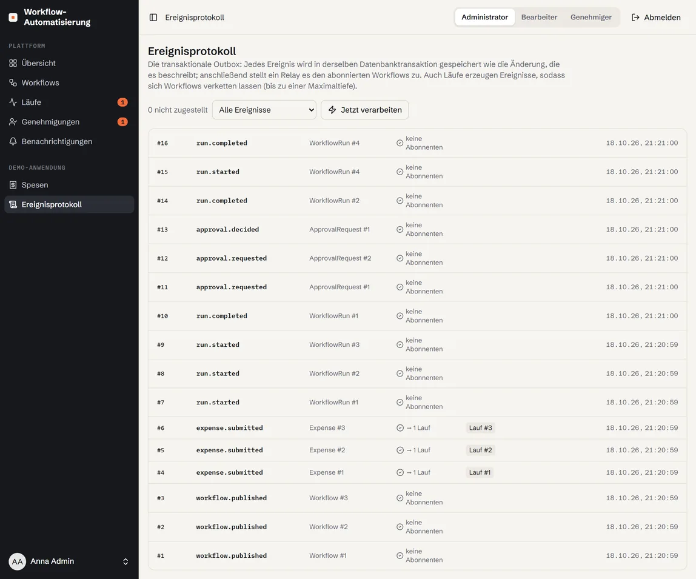Click status check icon in row #1

point(400,555)
